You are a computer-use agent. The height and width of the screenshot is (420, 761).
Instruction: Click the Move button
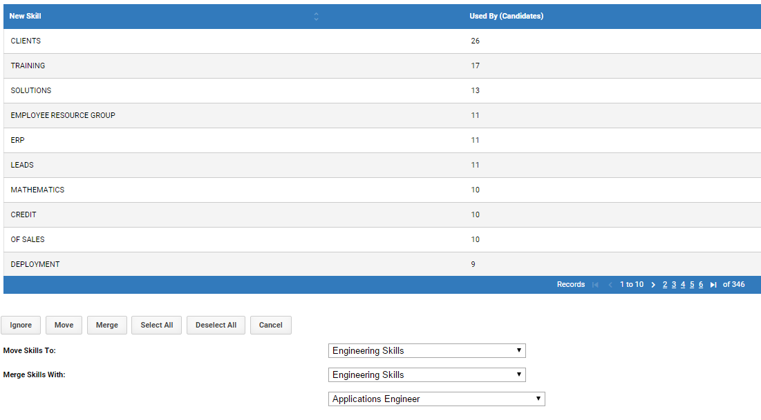[x=64, y=325]
